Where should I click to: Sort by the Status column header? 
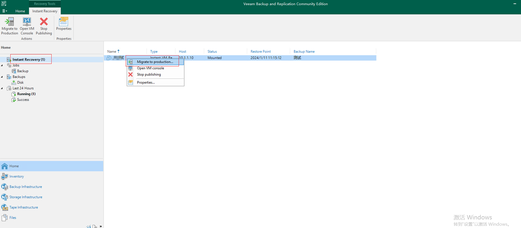point(212,52)
